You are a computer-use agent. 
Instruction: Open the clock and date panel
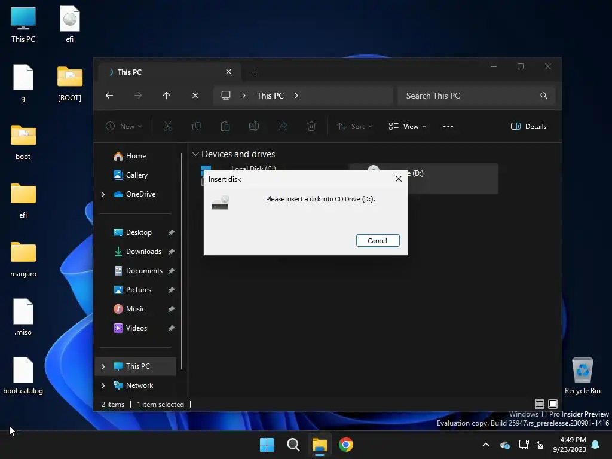pyautogui.click(x=570, y=445)
